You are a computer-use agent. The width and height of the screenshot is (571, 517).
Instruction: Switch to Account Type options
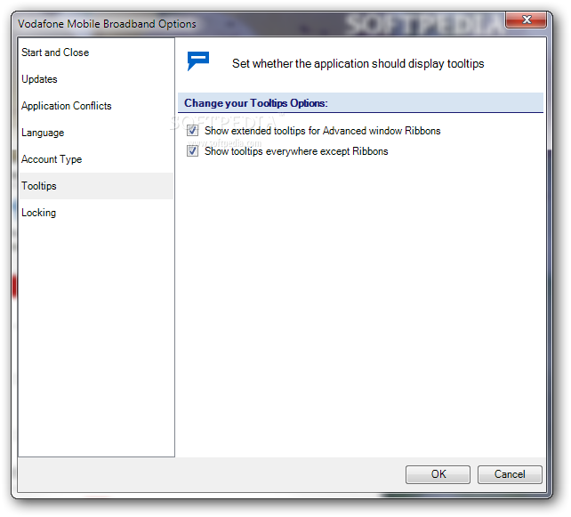coord(96,159)
